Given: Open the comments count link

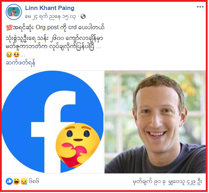Looking at the screenshot, I should pyautogui.click(x=149, y=182).
